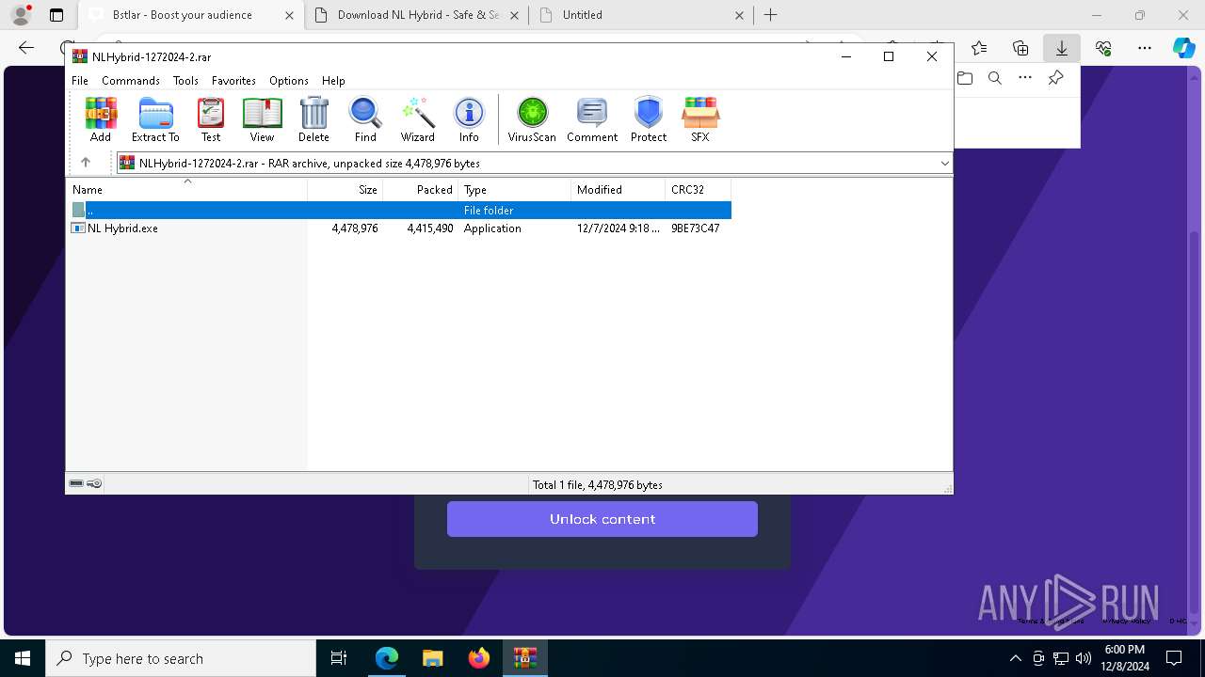Open the View toolbar icon
This screenshot has height=677, width=1205.
262,119
